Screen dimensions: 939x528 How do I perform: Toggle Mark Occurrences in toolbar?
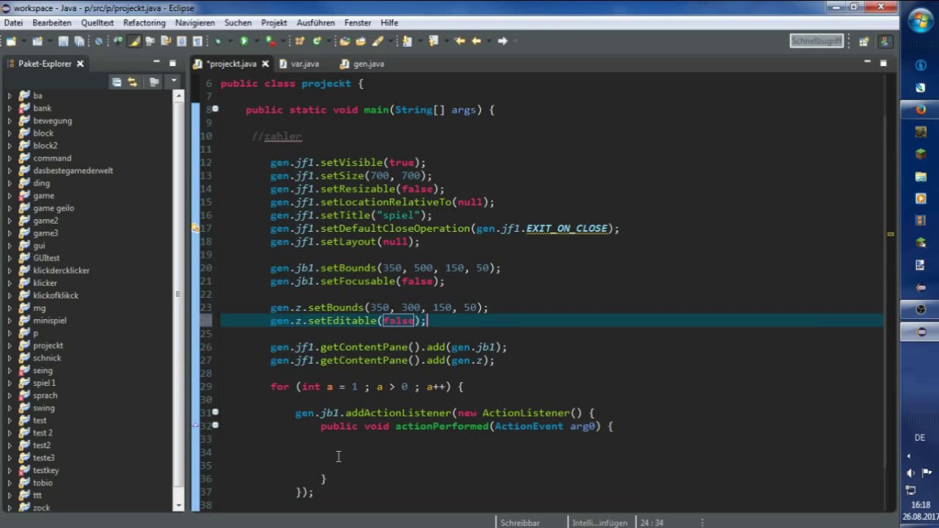134,41
